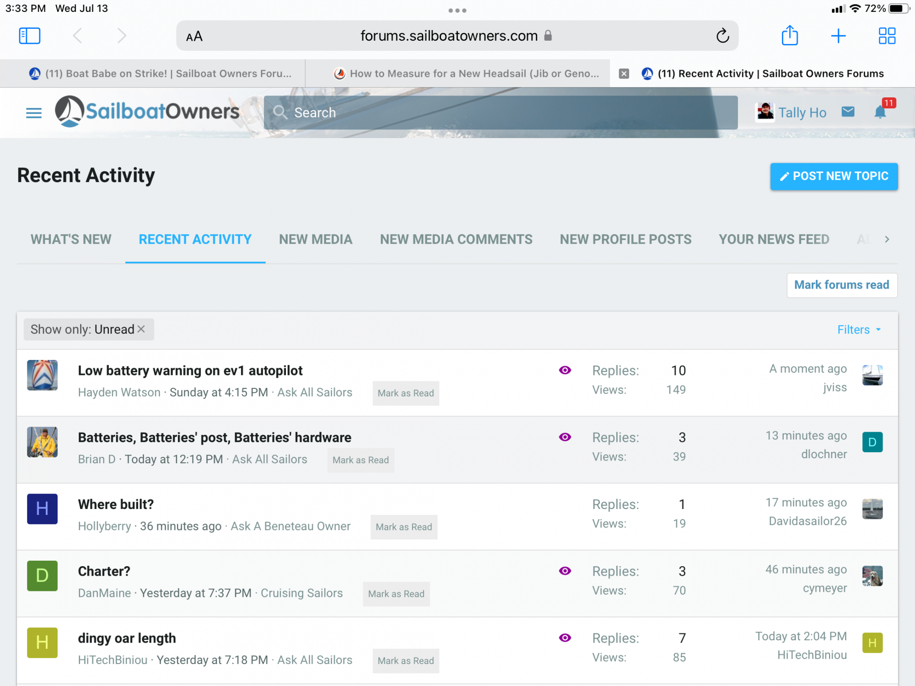This screenshot has height=686, width=915.
Task: Select the NEW MEDIA tab
Action: tap(316, 239)
